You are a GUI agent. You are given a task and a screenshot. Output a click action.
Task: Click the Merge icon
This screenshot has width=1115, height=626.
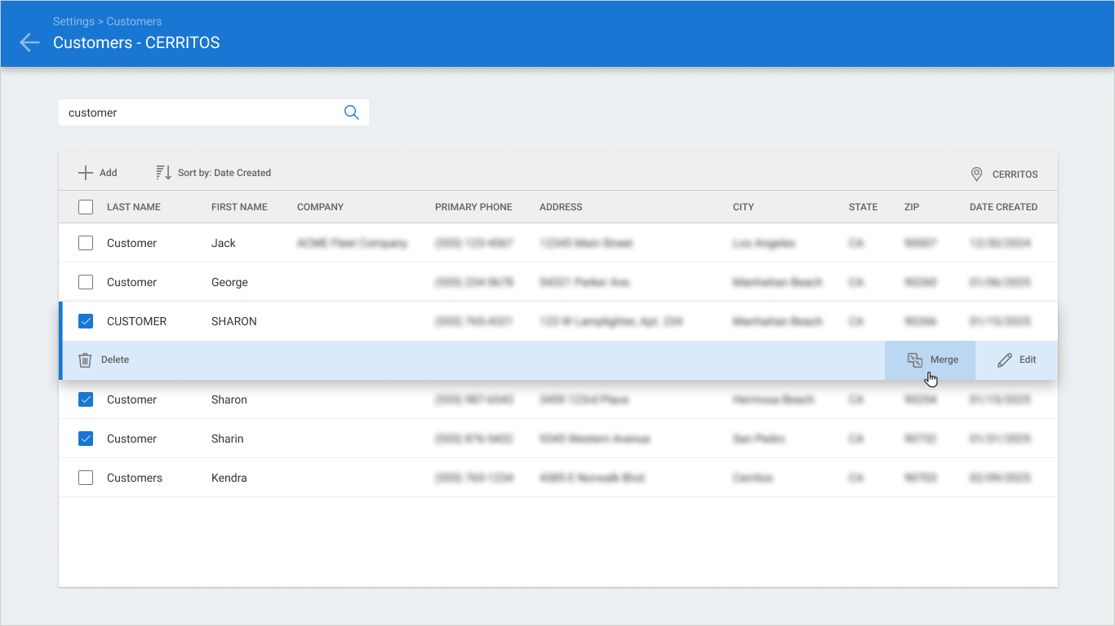[915, 359]
